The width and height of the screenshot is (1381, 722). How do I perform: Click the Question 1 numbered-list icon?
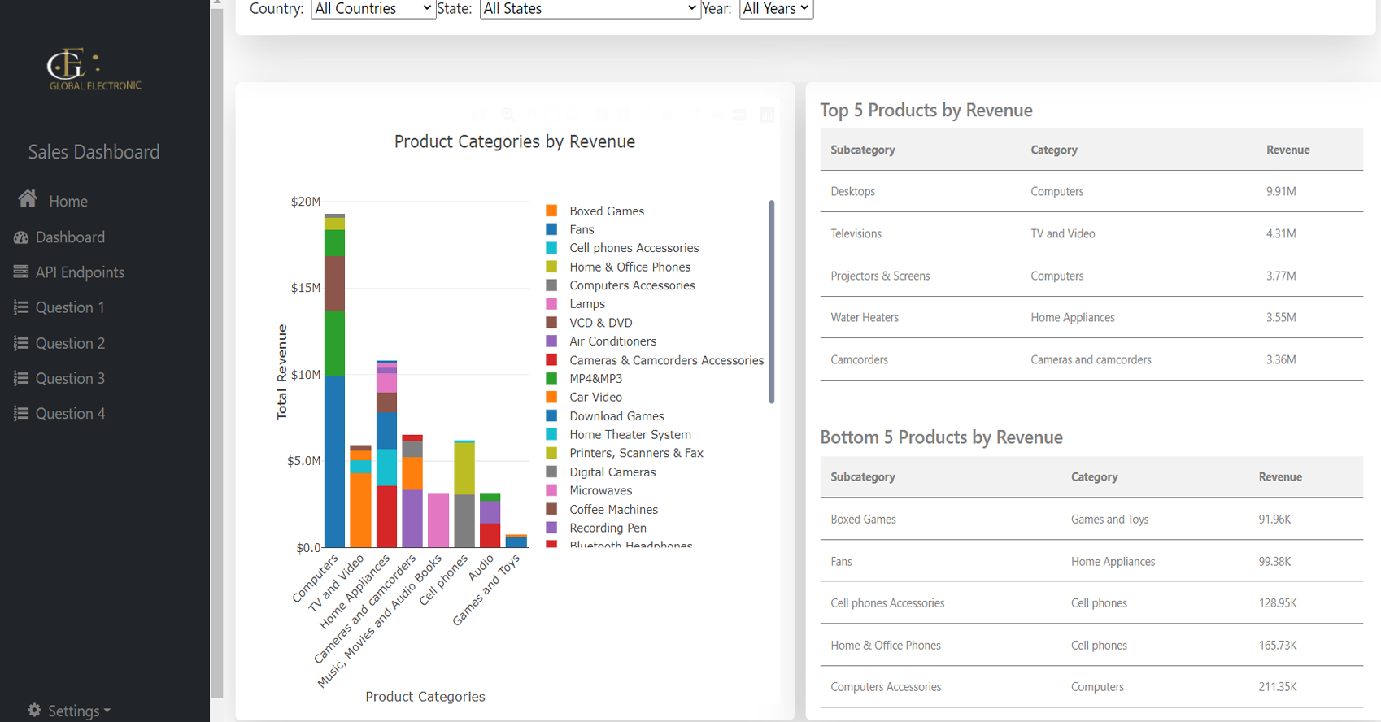pos(21,307)
